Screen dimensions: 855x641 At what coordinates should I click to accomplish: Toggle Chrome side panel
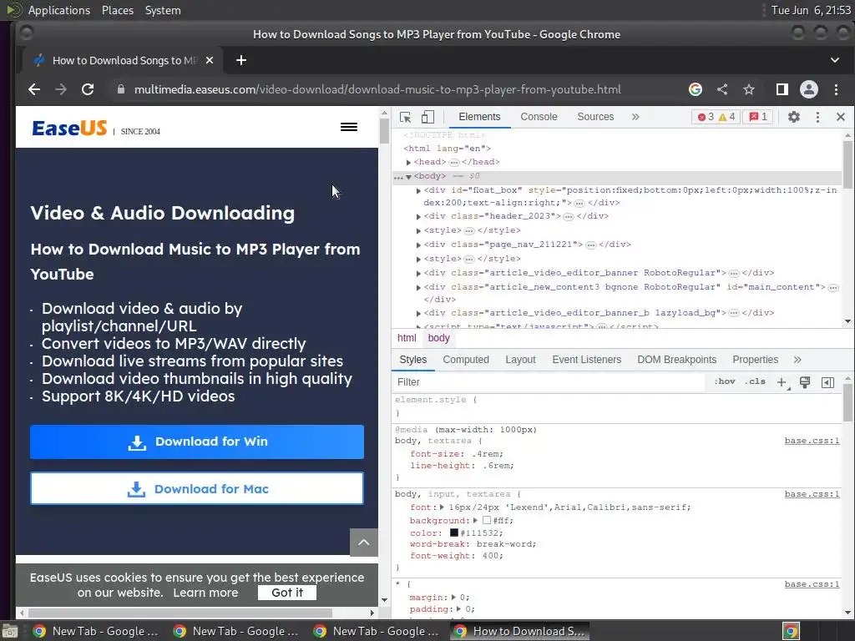782,89
